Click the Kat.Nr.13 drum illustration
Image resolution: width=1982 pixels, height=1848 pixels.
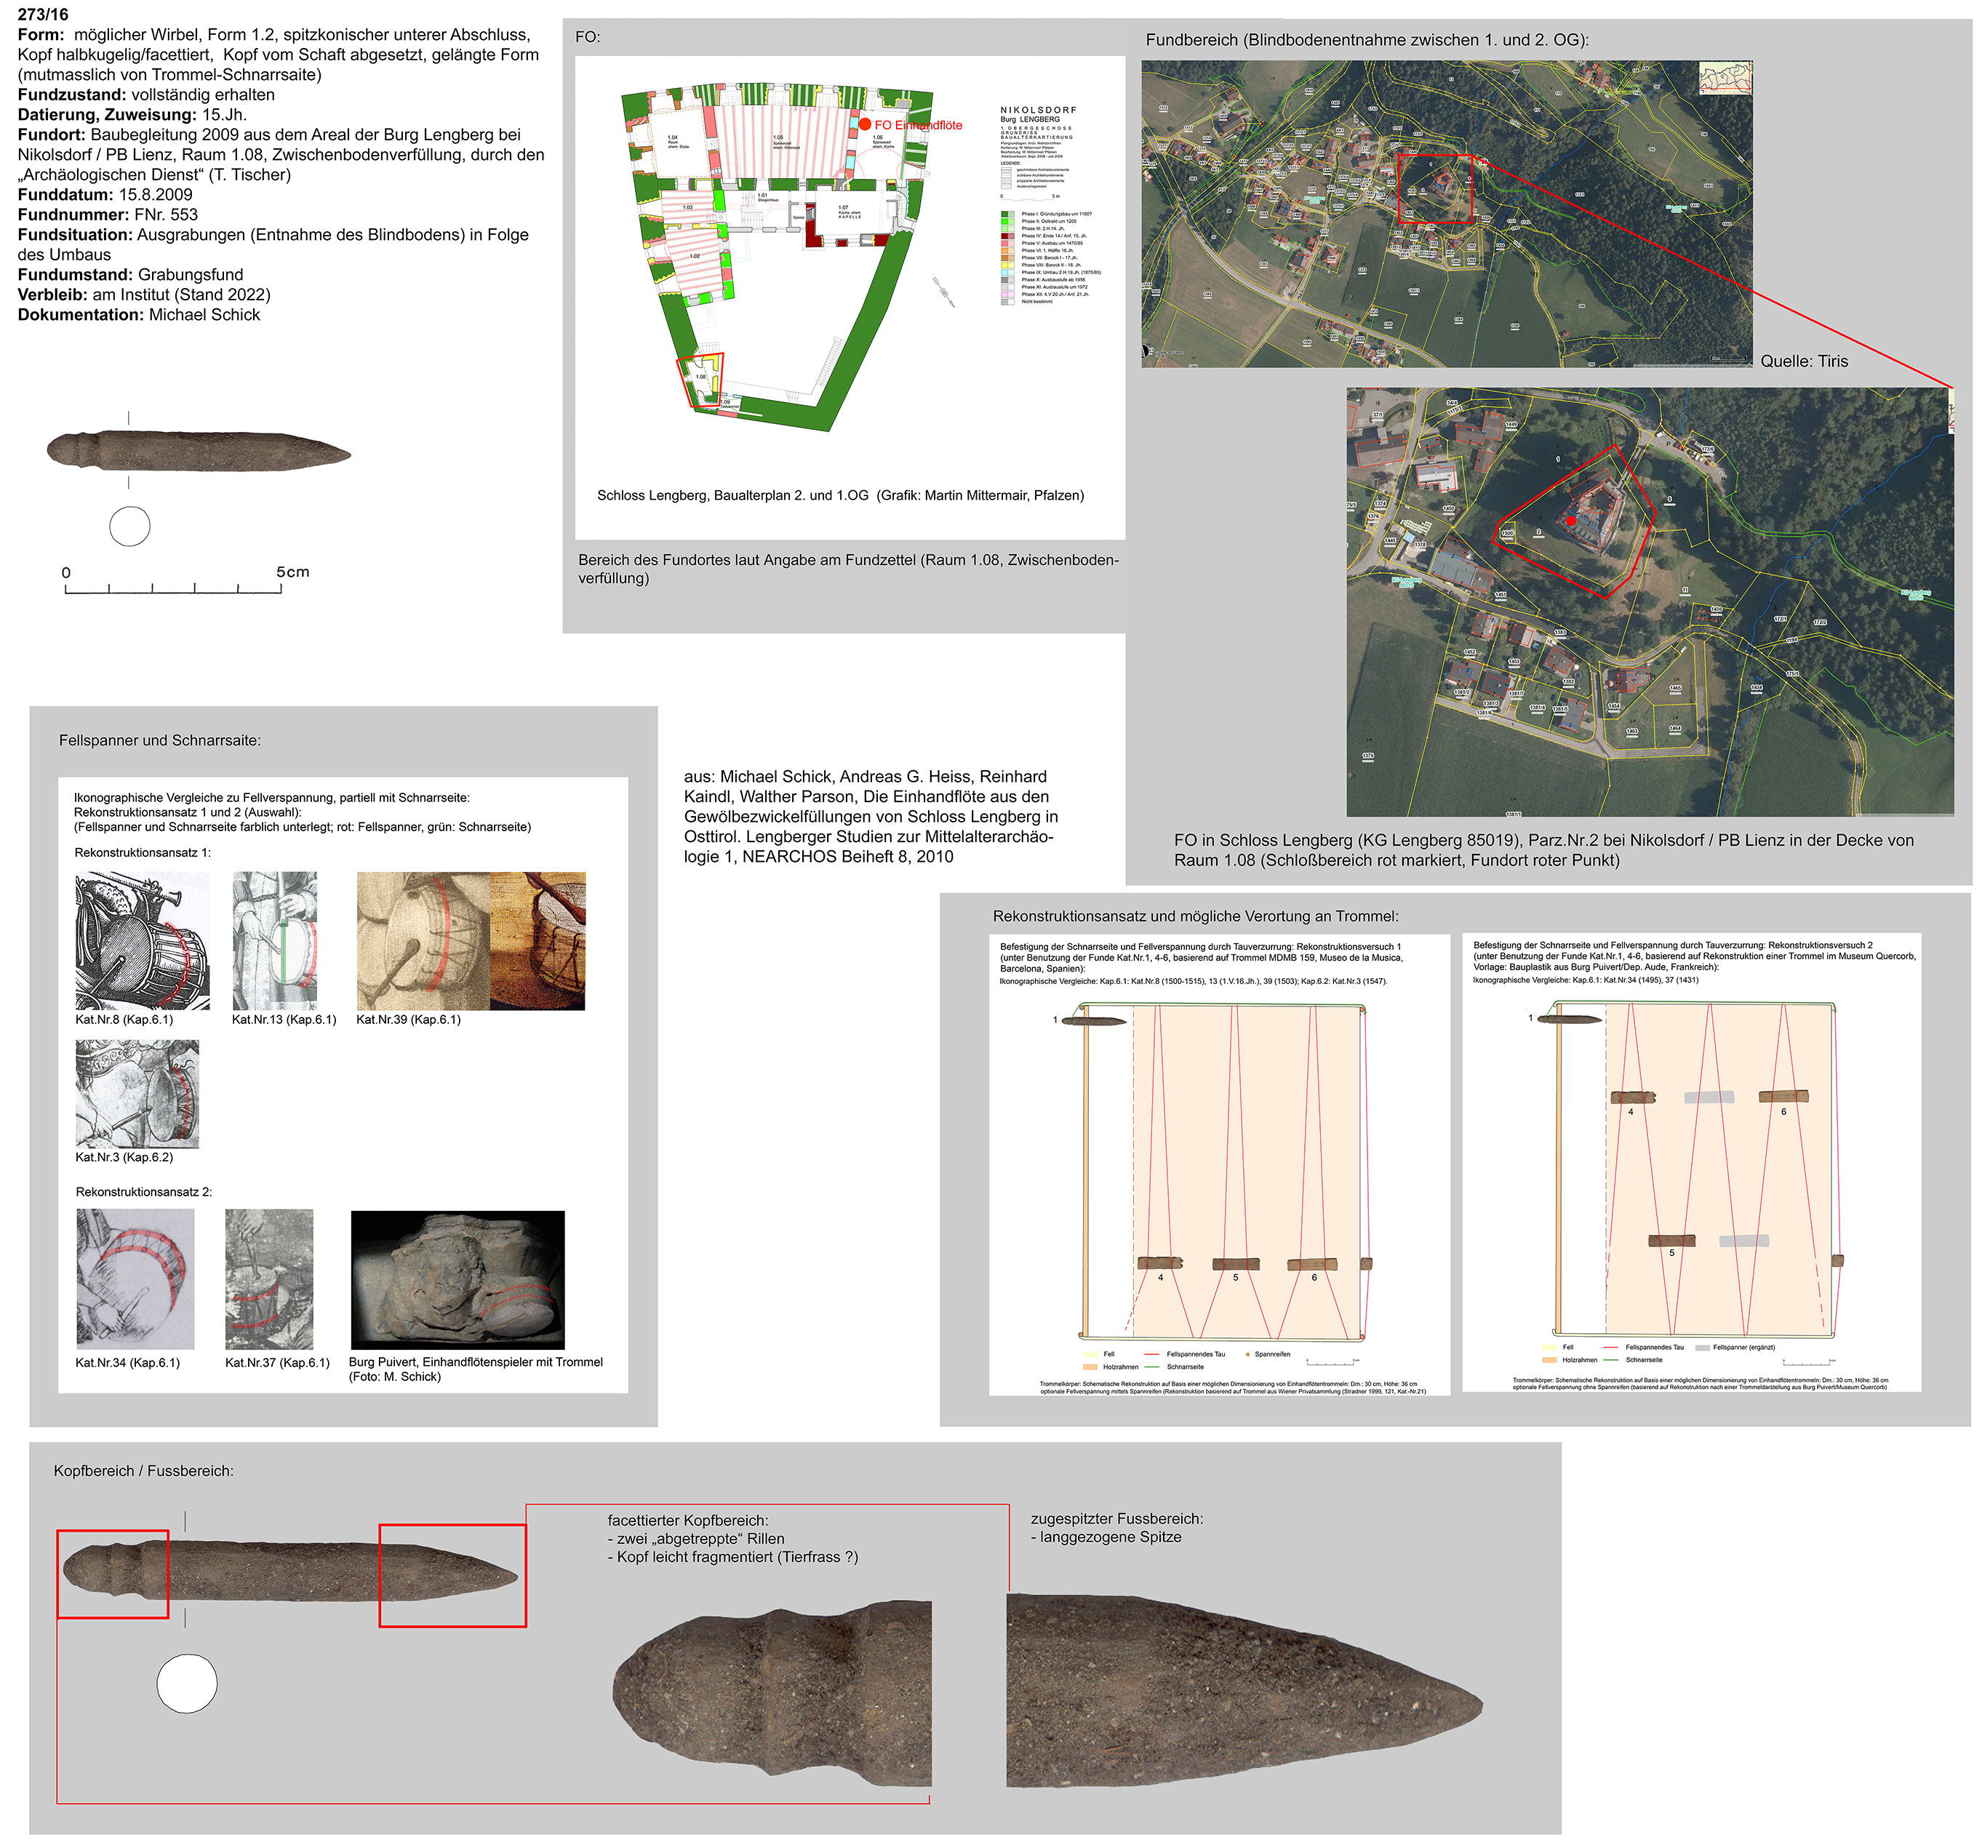pyautogui.click(x=275, y=940)
